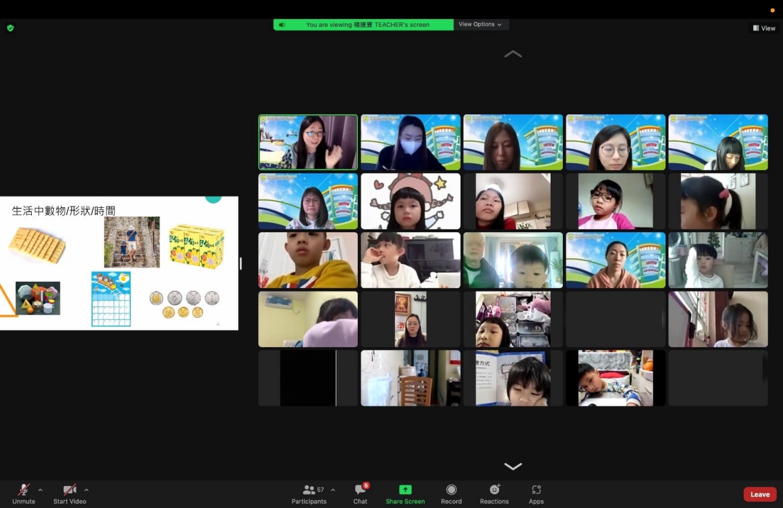Open the Apps panel
Screen dimensions: 783x508
[536, 490]
